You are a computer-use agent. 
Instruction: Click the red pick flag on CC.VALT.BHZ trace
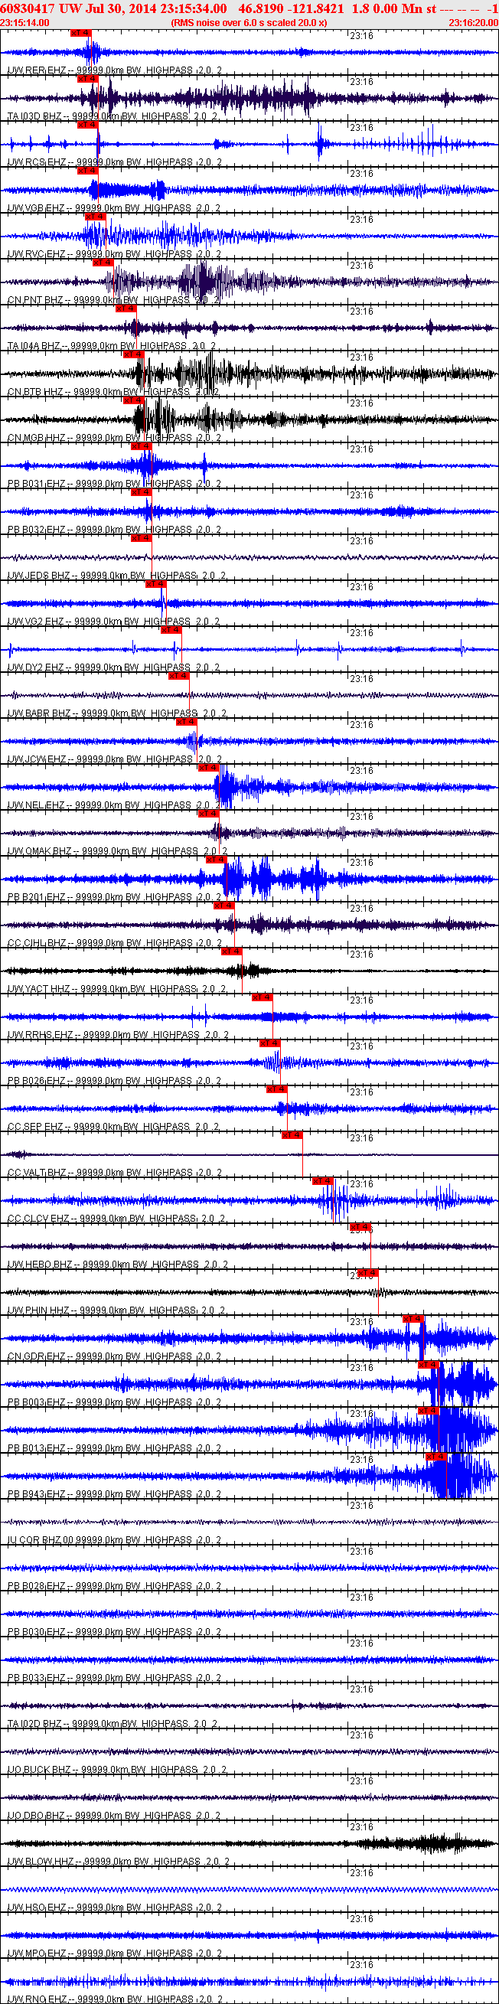coord(292,1134)
